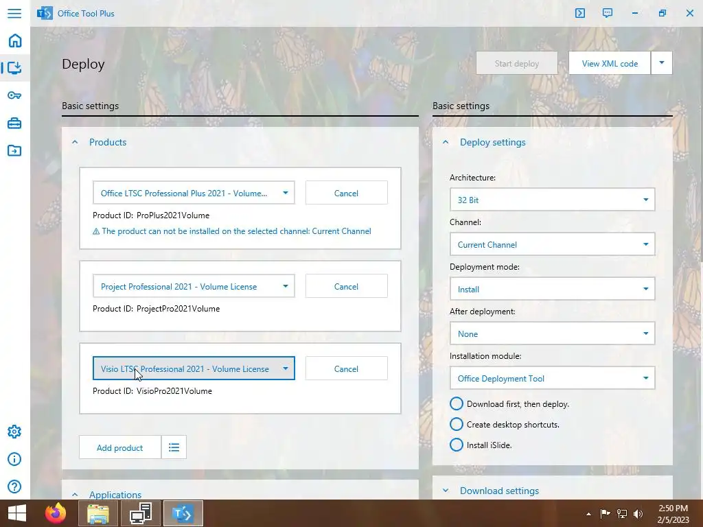Open the volume speaker tray icon
The width and height of the screenshot is (703, 527).
[x=638, y=513]
